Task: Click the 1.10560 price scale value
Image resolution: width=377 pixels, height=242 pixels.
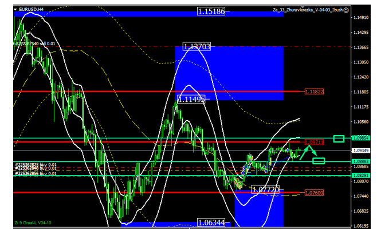Action: [361, 122]
